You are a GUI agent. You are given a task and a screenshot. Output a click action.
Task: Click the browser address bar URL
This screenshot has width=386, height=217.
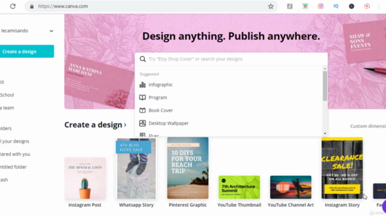(x=63, y=7)
